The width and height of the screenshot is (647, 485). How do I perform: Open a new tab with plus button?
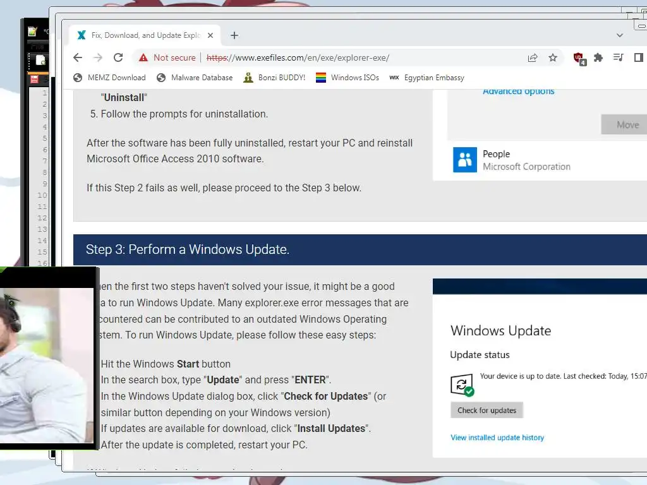tap(234, 35)
